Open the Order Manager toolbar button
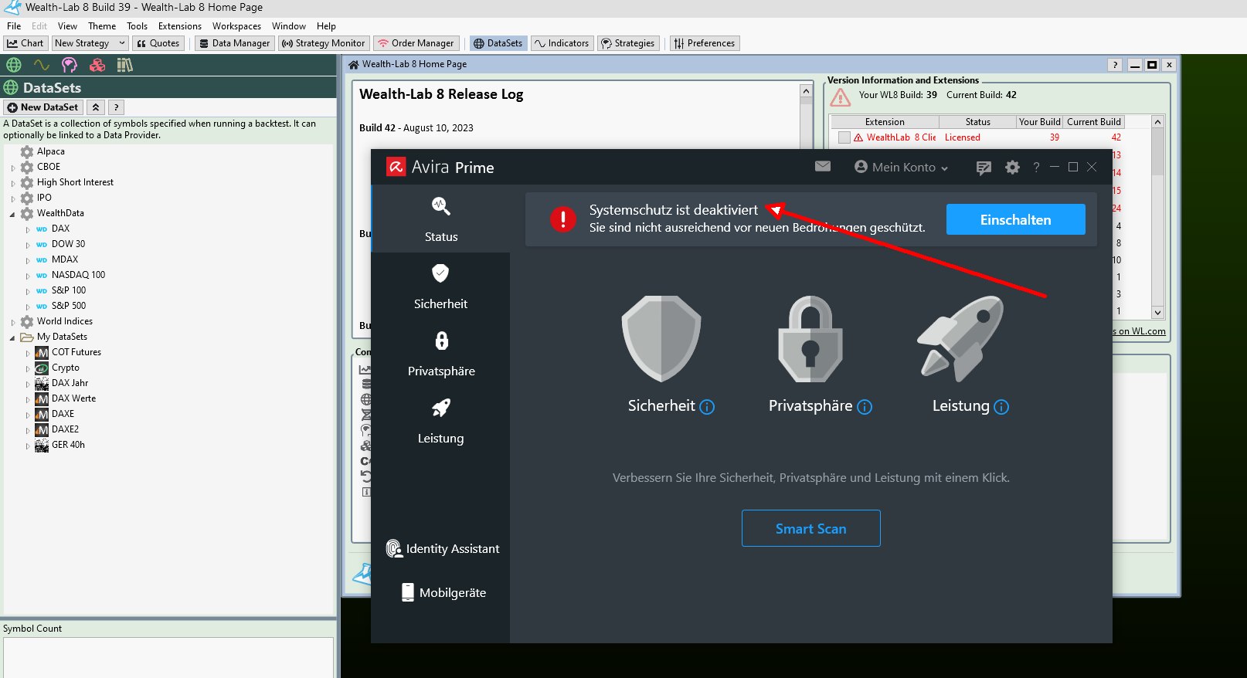 pos(416,43)
